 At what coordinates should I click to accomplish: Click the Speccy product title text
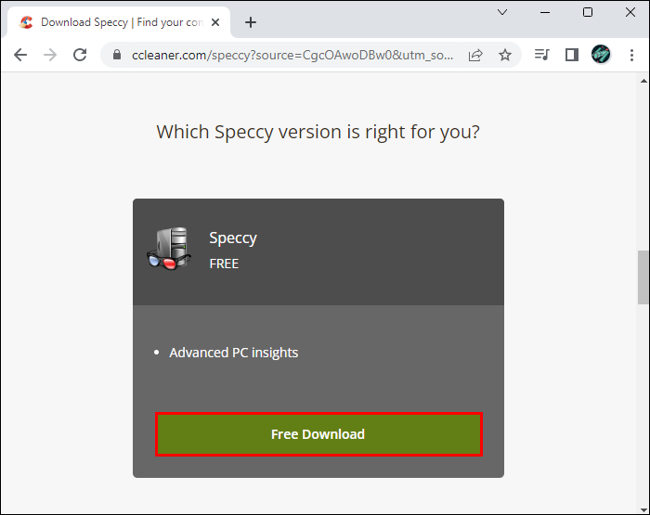coord(233,238)
